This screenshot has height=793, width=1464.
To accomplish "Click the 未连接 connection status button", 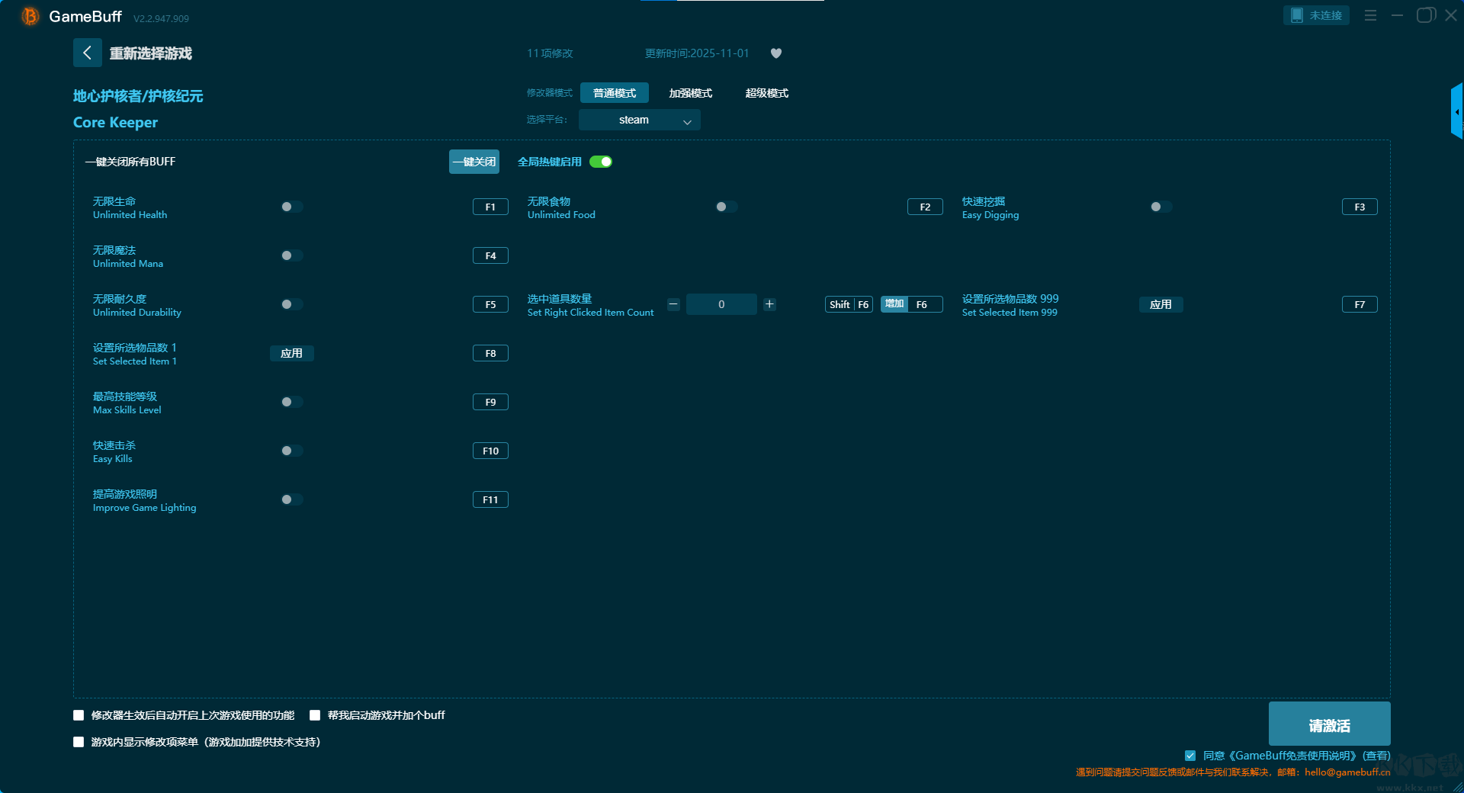I will point(1316,15).
